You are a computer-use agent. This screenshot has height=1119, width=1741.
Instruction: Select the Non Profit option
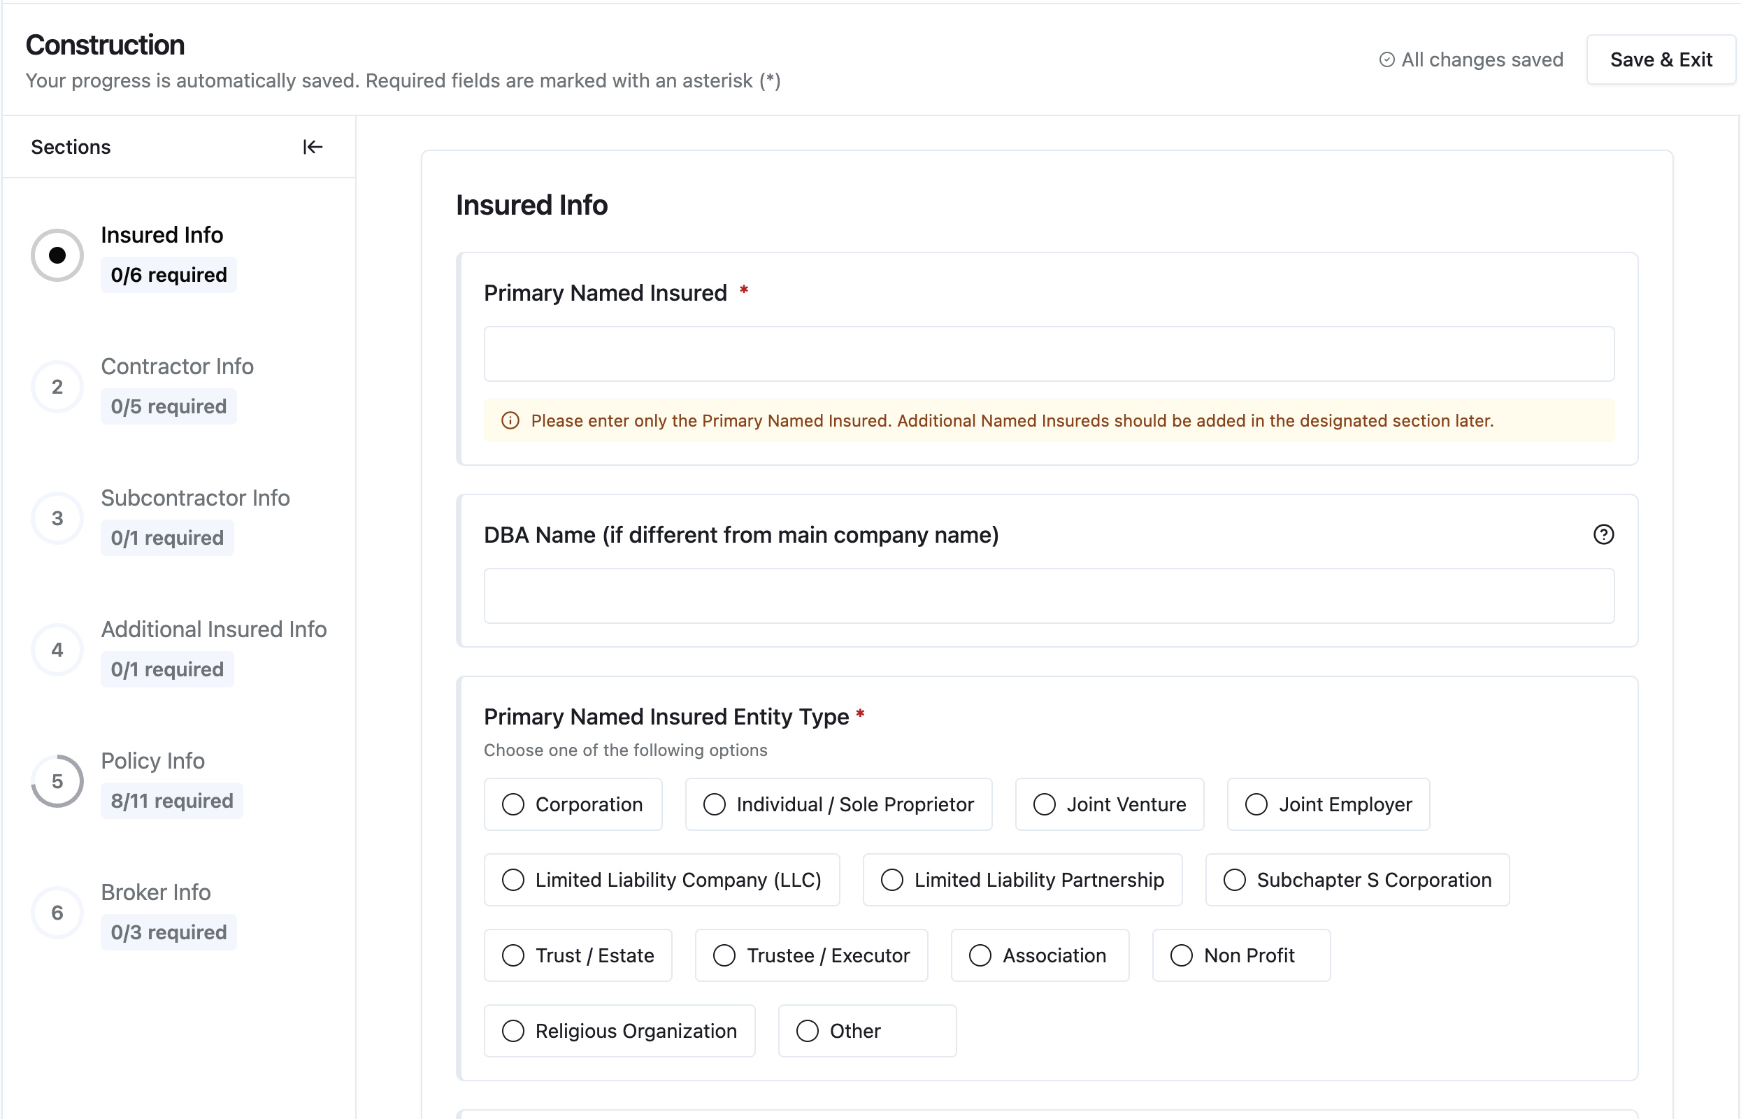coord(1241,955)
